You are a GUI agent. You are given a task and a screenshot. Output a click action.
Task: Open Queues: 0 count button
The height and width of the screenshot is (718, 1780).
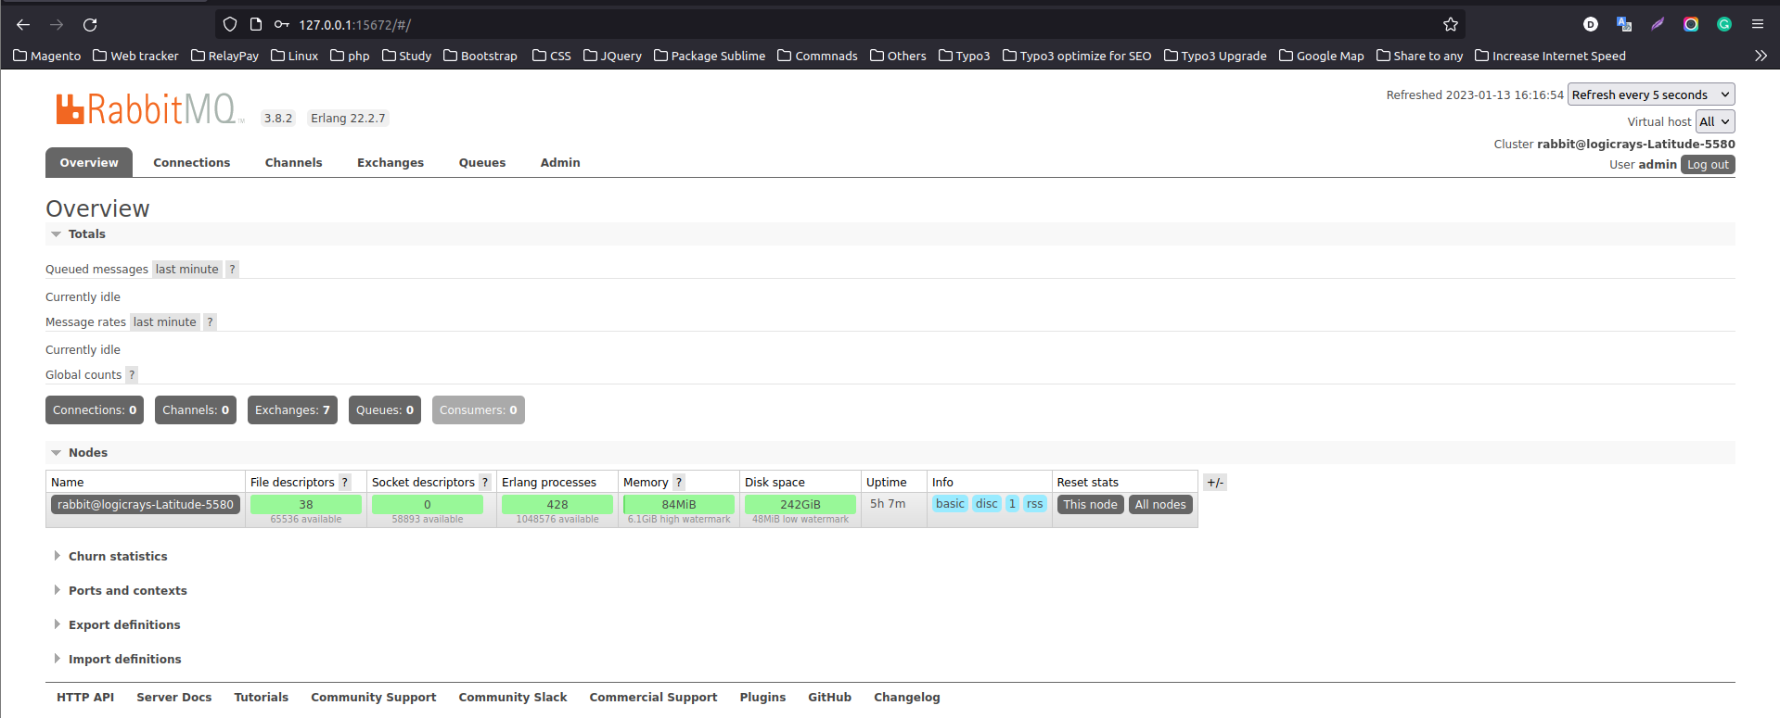click(x=385, y=410)
